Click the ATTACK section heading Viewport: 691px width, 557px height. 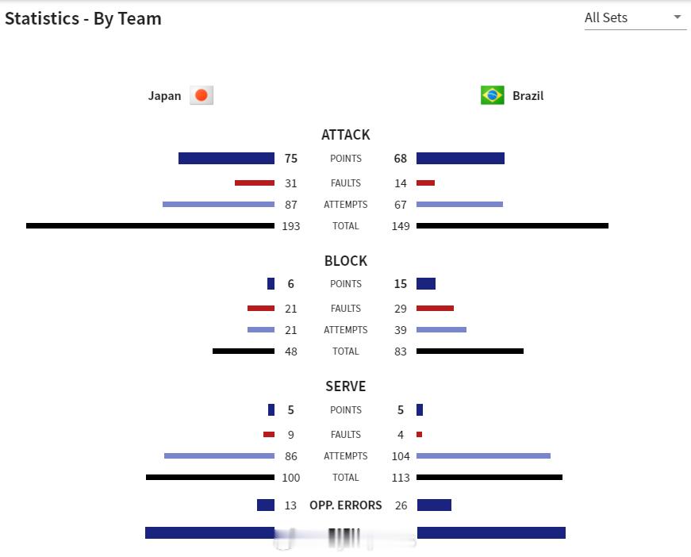(x=346, y=134)
